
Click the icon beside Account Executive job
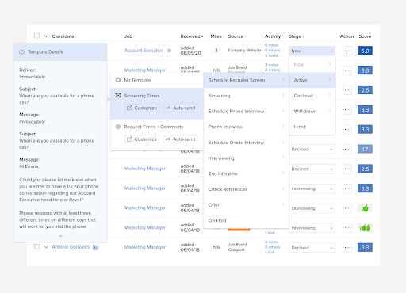click(169, 51)
